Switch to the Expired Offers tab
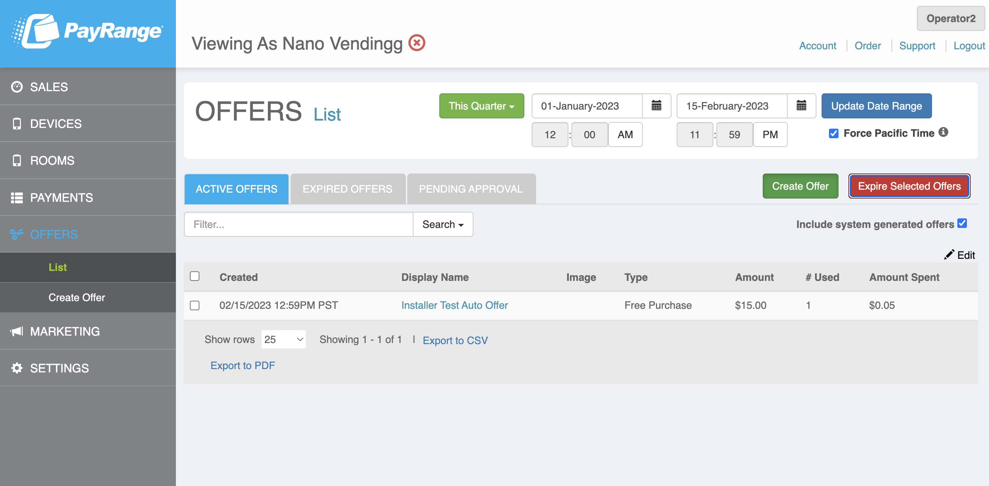This screenshot has width=989, height=486. (347, 189)
